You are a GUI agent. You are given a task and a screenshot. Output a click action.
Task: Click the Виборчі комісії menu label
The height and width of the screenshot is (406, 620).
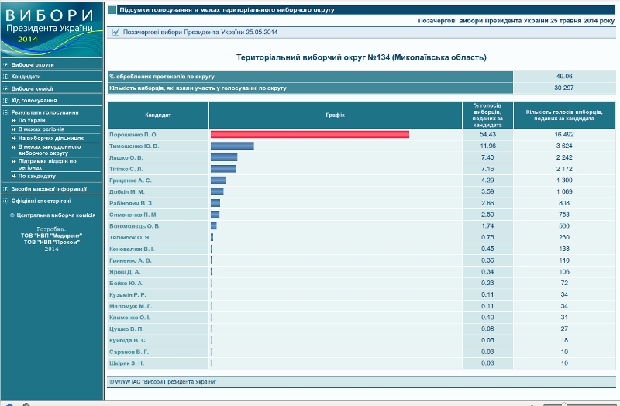[32, 88]
